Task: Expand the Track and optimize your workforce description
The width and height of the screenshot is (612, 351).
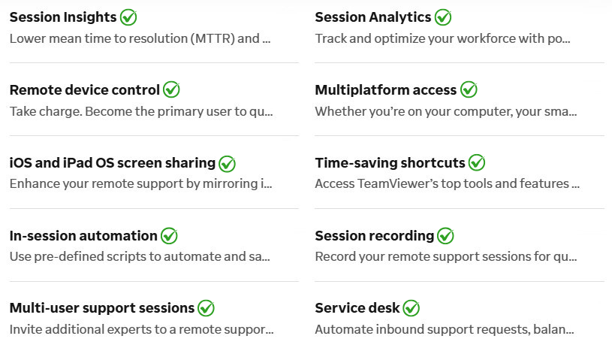Action: (x=442, y=38)
